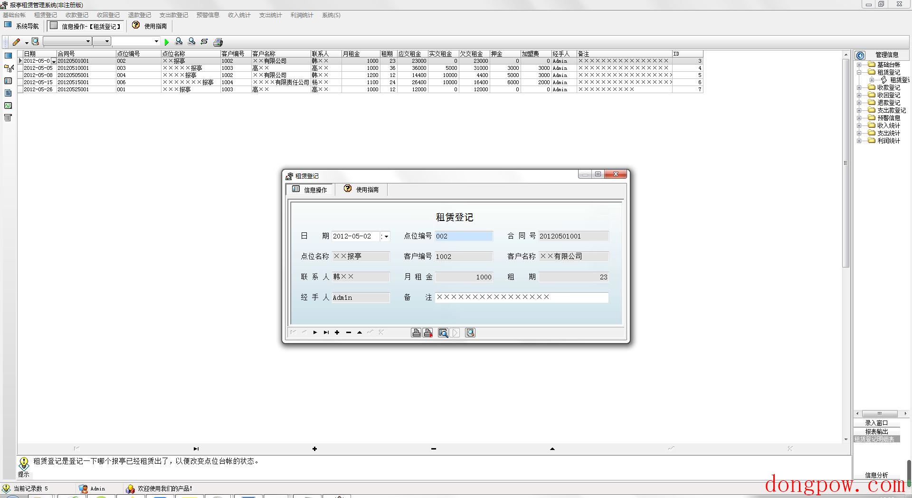Click the pencil edit icon in main toolbar
The image size is (912, 498).
(17, 42)
